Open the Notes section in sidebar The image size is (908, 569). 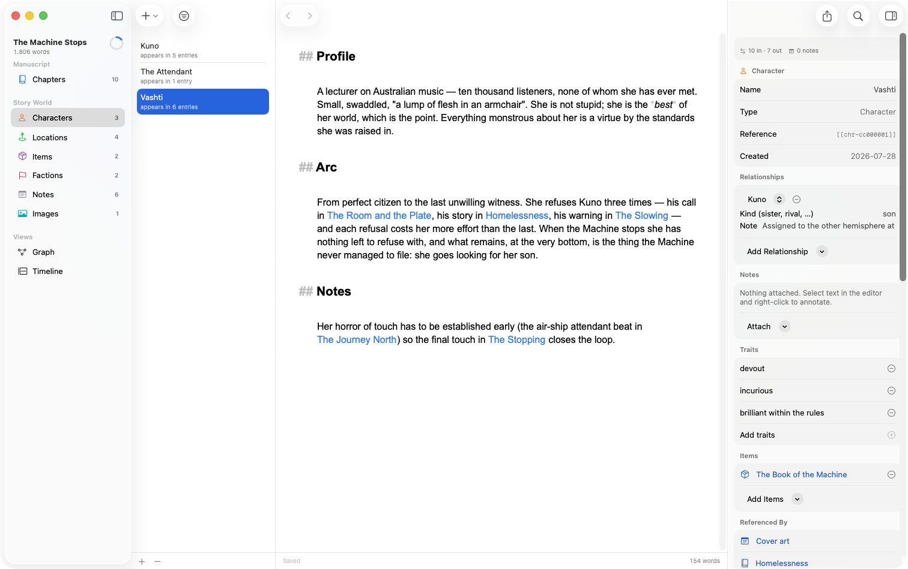pyautogui.click(x=68, y=194)
